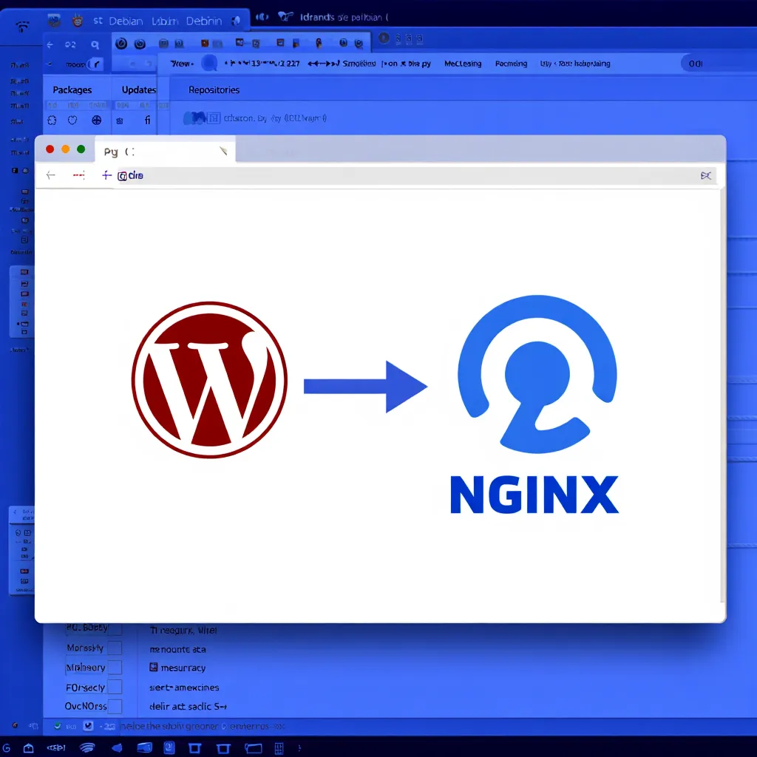Click the blue arrow between the logos
757x757 pixels.
(x=365, y=386)
